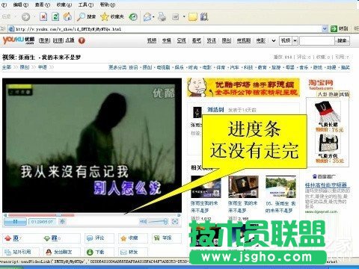Image resolution: width=359 pixels, height=269 pixels.
Task: Click the address bar URL field
Action: point(165,29)
